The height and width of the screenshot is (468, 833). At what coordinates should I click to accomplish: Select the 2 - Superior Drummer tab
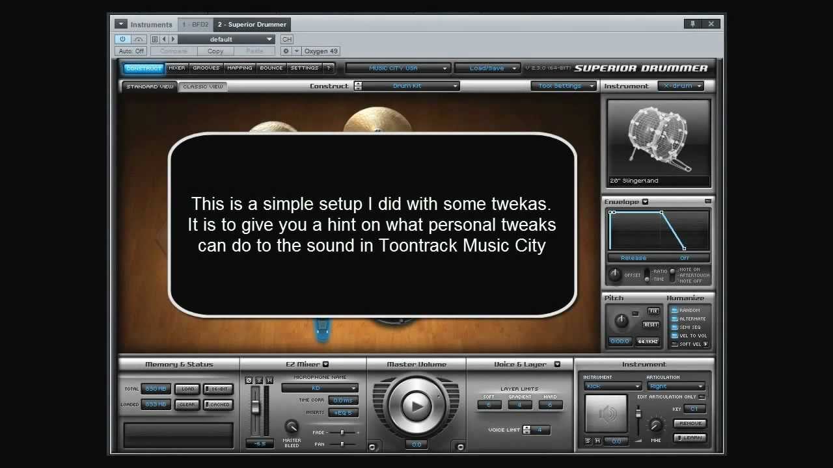click(x=252, y=24)
